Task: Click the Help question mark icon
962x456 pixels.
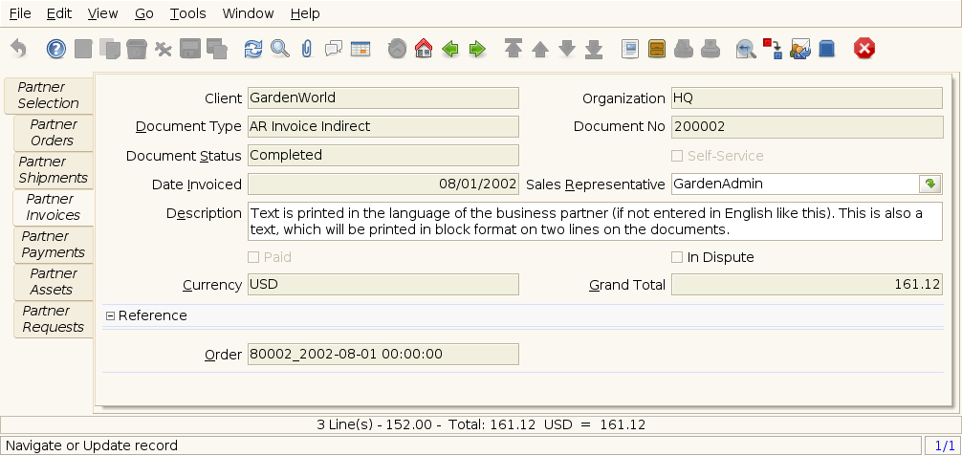Action: click(56, 49)
